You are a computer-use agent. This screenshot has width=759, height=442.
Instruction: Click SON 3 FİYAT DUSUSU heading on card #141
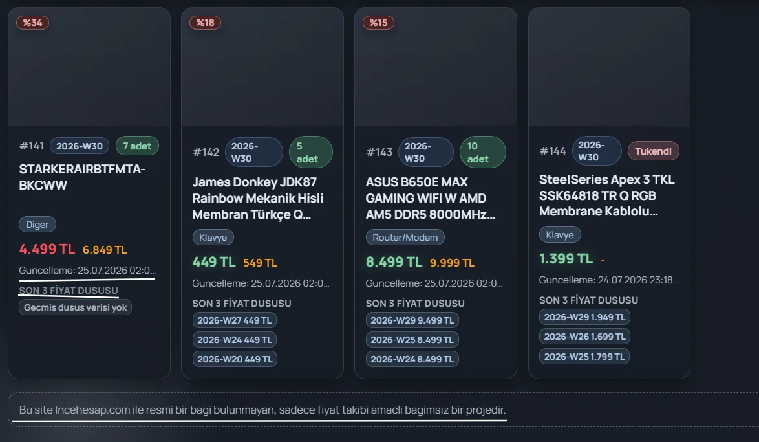click(69, 291)
